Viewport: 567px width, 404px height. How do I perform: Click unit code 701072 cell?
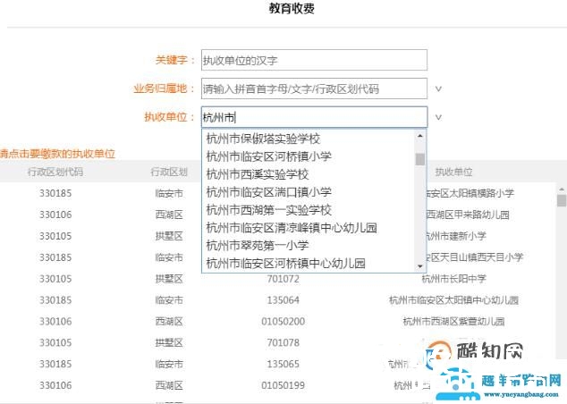click(283, 279)
